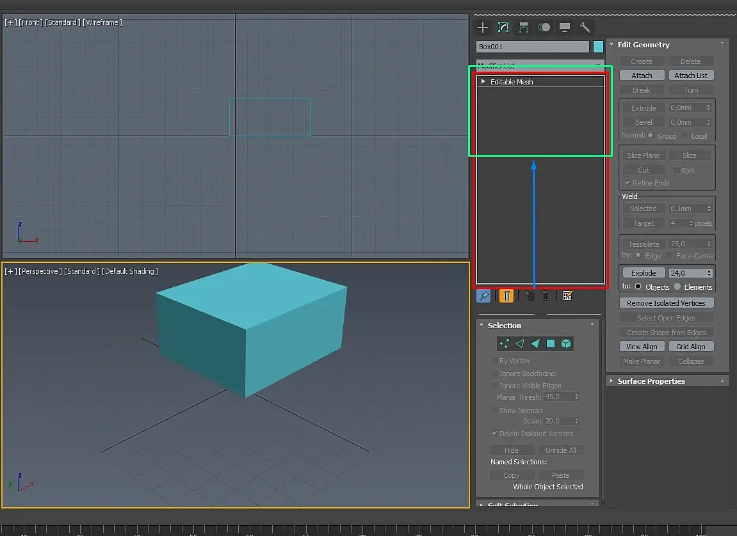Expand the Surface Properties rollout
The image size is (737, 536).
point(651,381)
